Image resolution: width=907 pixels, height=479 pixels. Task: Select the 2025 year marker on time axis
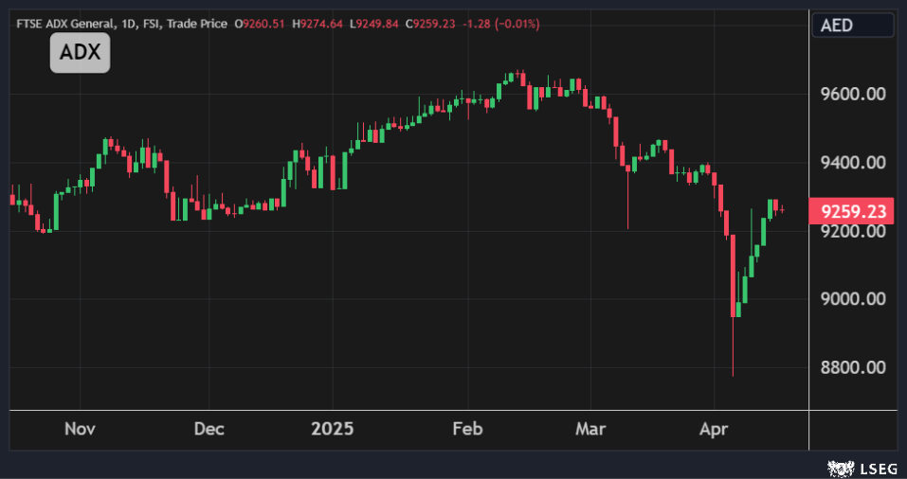[332, 429]
